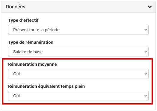Open the Rémunération moyenne dropdown
157x111 pixels.
point(78,74)
